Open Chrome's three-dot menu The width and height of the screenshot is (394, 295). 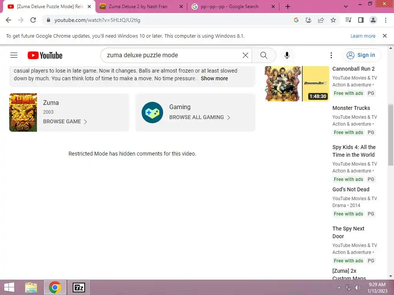coord(386,20)
